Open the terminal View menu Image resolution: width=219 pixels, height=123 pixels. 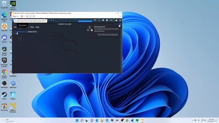32,27
